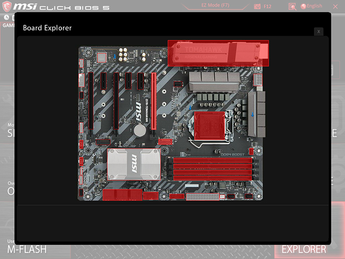Select the black header at the lower-left board corner
The image size is (345, 259).
click(81, 192)
